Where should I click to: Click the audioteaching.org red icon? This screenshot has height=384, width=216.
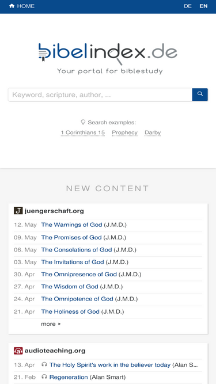[18, 351]
